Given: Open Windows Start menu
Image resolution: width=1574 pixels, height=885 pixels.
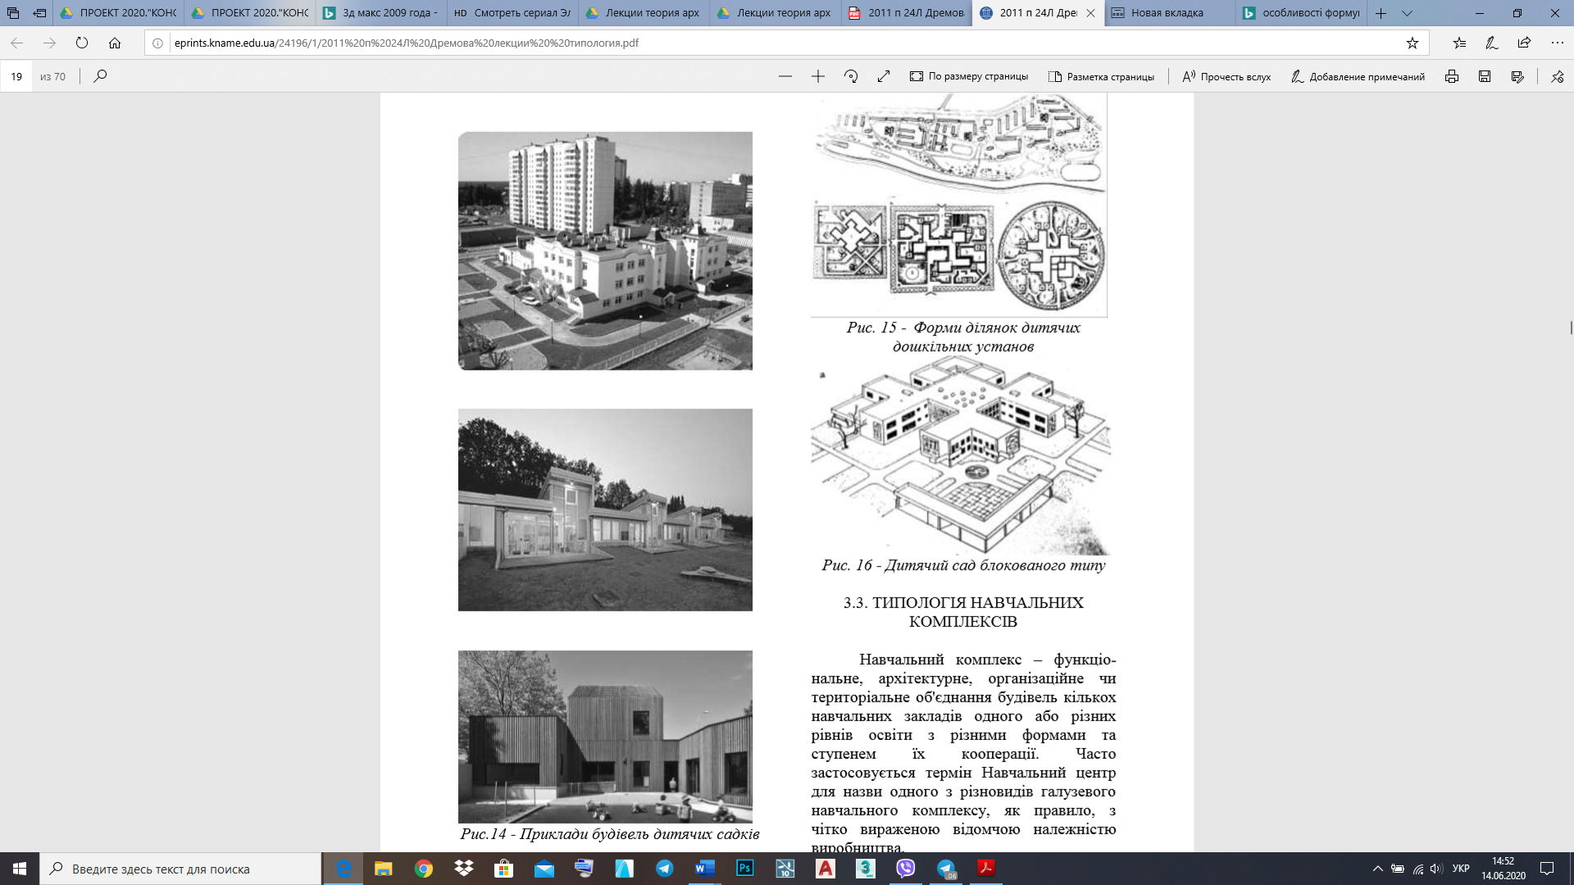Looking at the screenshot, I should [20, 869].
